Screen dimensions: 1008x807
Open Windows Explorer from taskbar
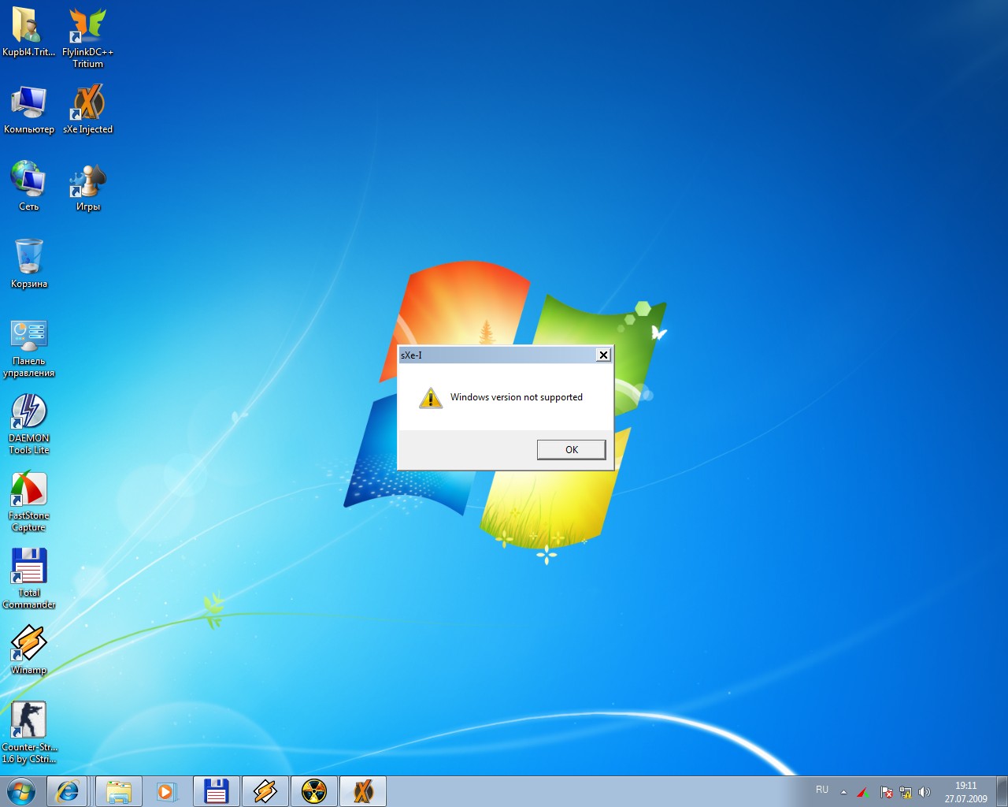click(119, 791)
